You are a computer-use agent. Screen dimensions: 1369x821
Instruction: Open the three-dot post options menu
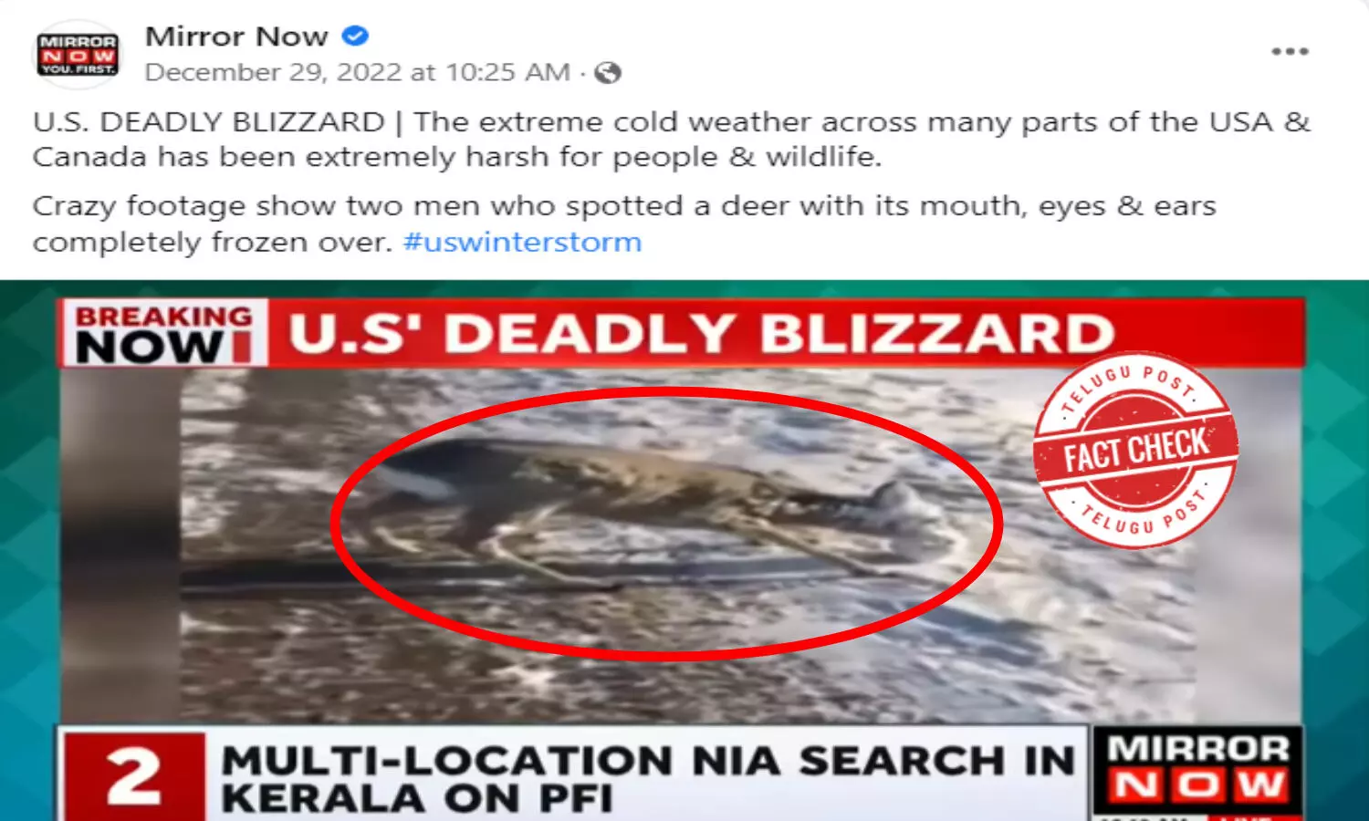click(1290, 51)
